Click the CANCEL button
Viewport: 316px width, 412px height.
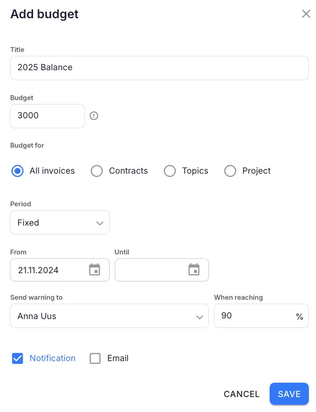(x=242, y=394)
